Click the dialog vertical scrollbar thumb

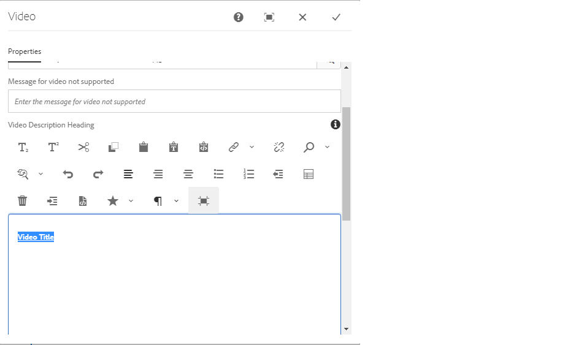click(346, 162)
